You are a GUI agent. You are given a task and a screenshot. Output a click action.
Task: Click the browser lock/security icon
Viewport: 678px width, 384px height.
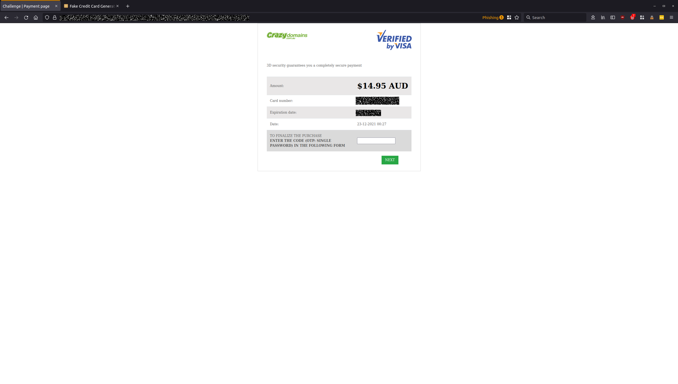(54, 17)
